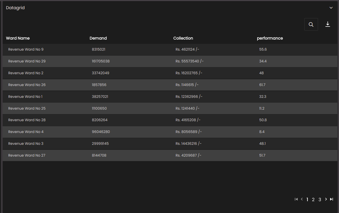Go to next page arrow

point(326,199)
